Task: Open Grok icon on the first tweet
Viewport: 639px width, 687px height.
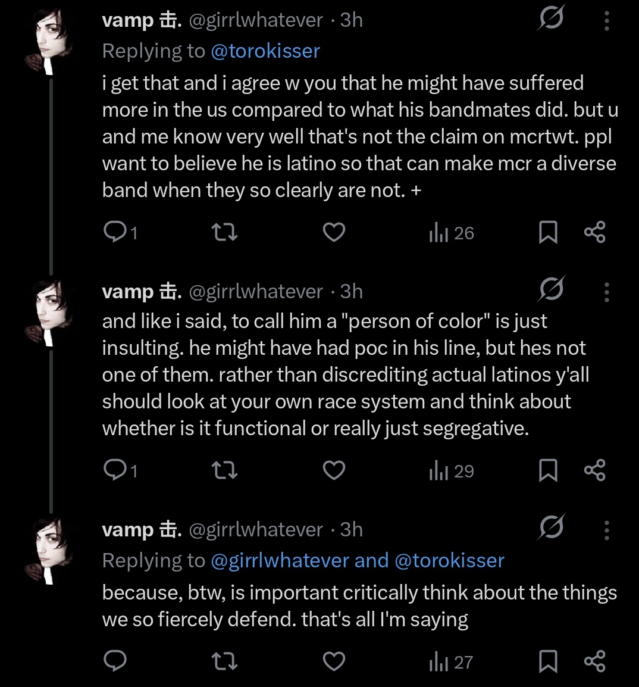Action: (551, 18)
